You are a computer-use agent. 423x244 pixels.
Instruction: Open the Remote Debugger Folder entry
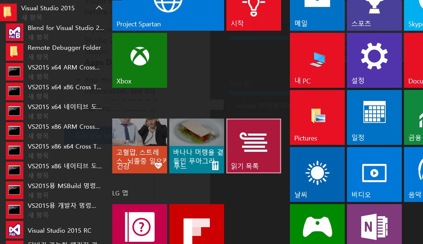click(56, 52)
